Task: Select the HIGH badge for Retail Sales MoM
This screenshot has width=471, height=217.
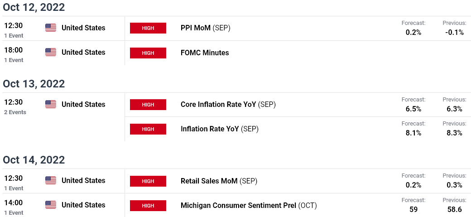Action: click(x=148, y=181)
